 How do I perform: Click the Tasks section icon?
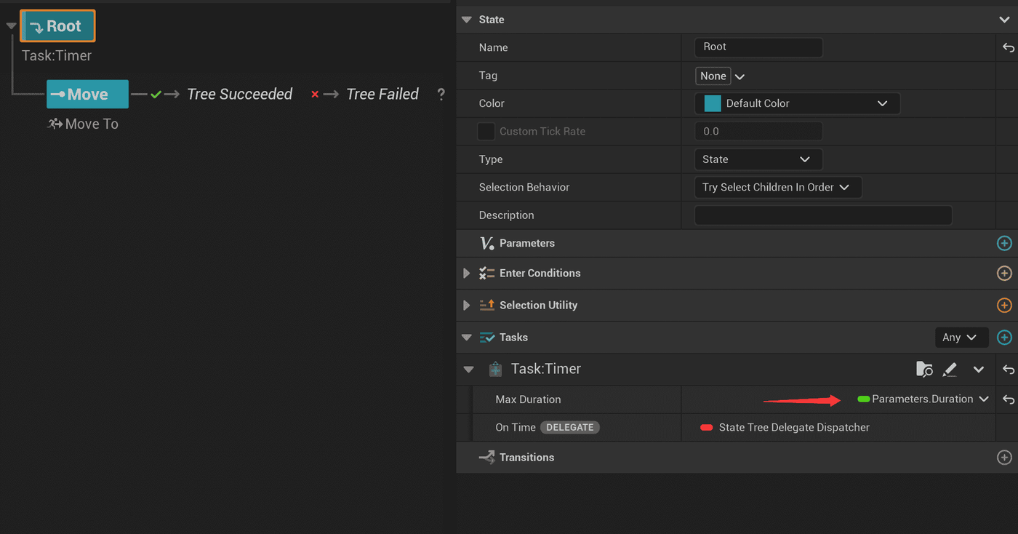487,338
